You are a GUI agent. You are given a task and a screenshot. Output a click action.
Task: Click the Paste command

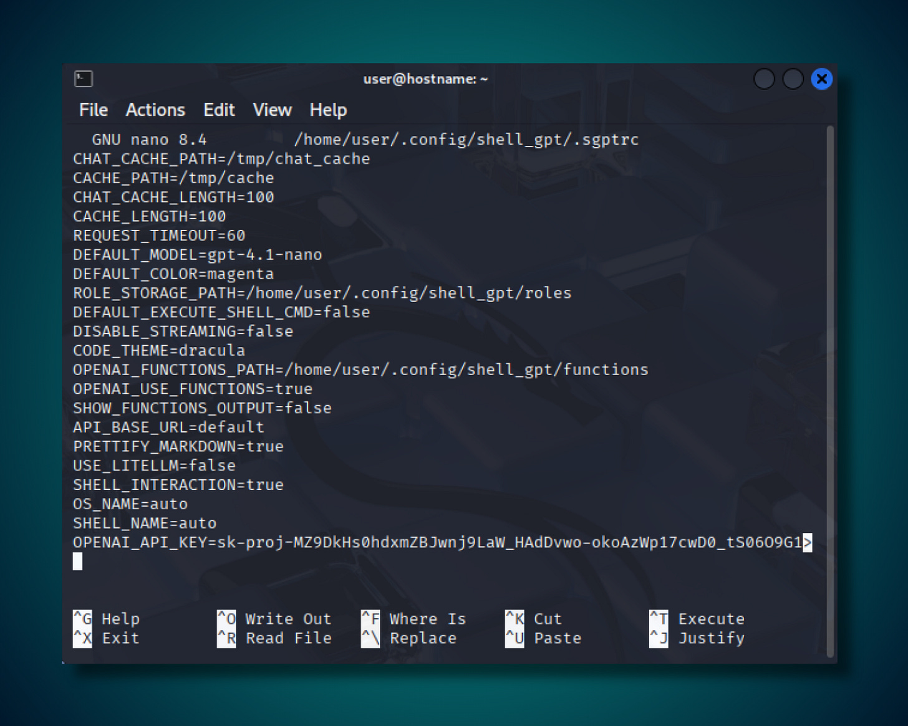(557, 638)
